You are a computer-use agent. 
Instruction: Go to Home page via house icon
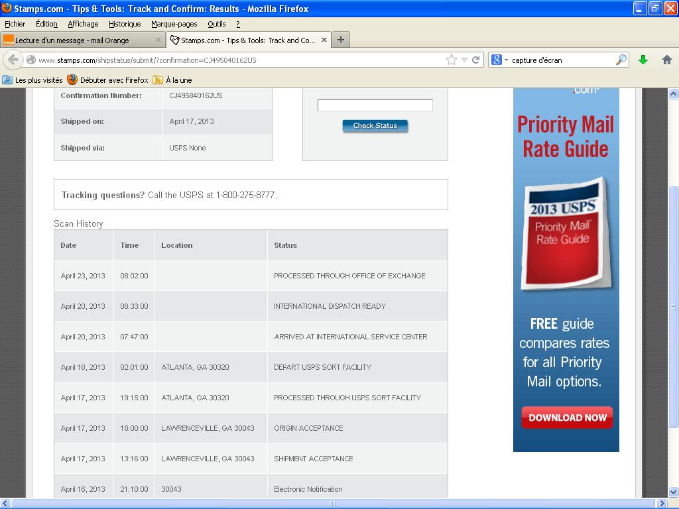pos(667,60)
